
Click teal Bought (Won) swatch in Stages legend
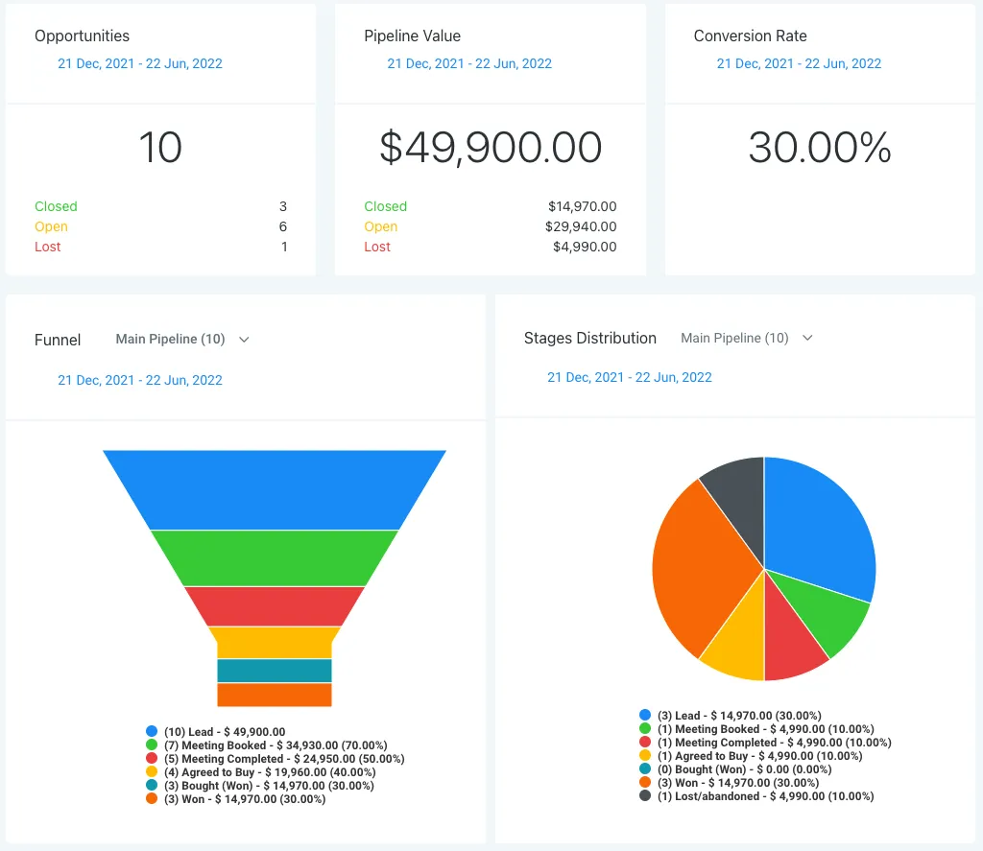(x=645, y=768)
